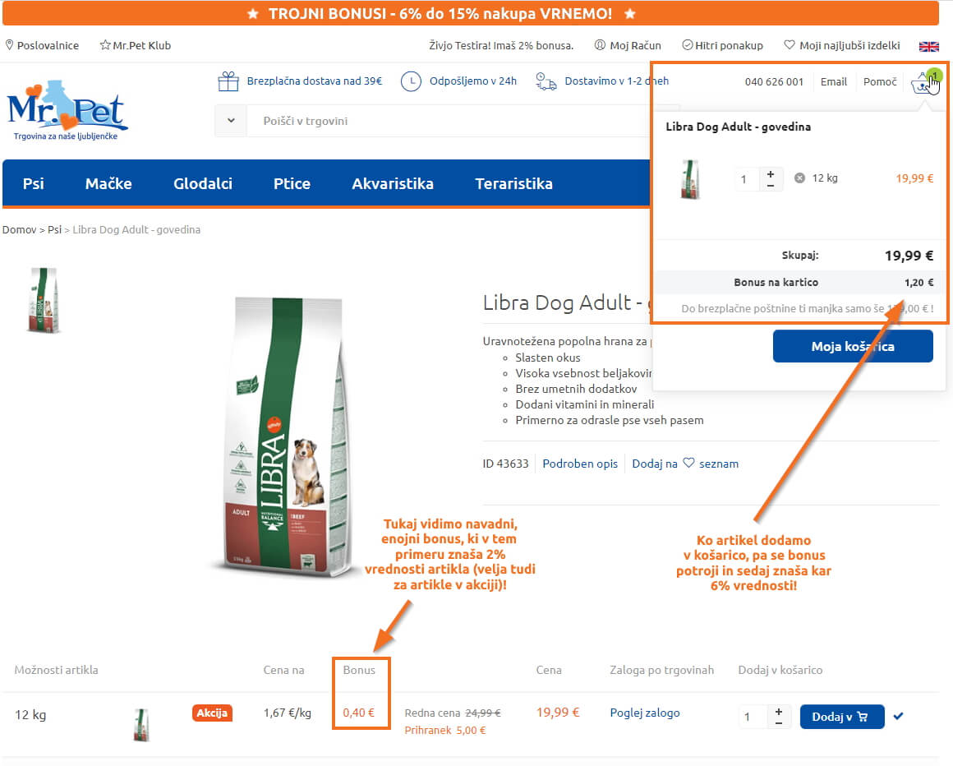Click the delivery truck icon
The image size is (953, 766).
(546, 81)
